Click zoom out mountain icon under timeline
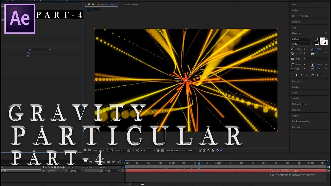This screenshot has height=186, width=331. (x=126, y=184)
